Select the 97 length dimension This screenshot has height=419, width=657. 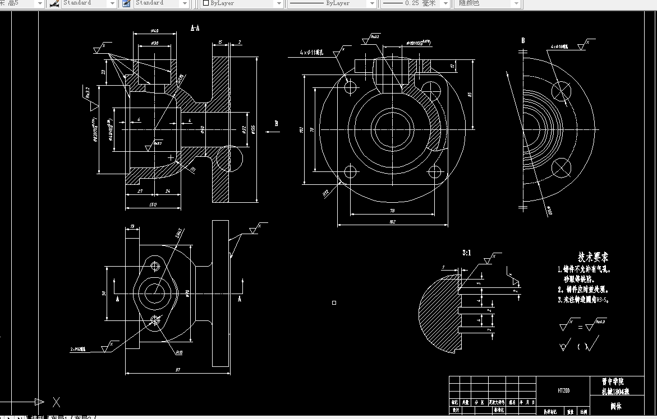pyautogui.click(x=178, y=370)
